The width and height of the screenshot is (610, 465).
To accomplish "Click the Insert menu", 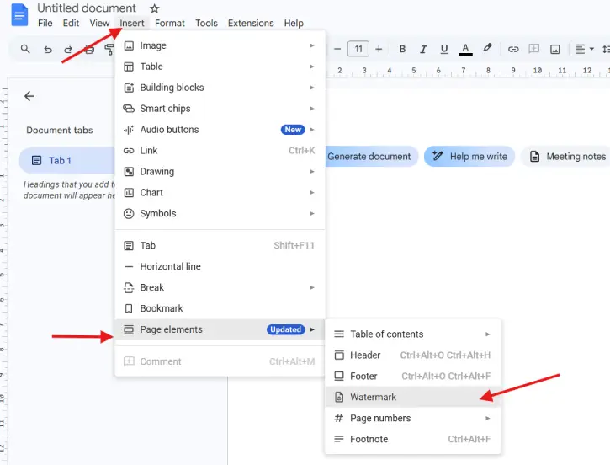I will (x=132, y=23).
